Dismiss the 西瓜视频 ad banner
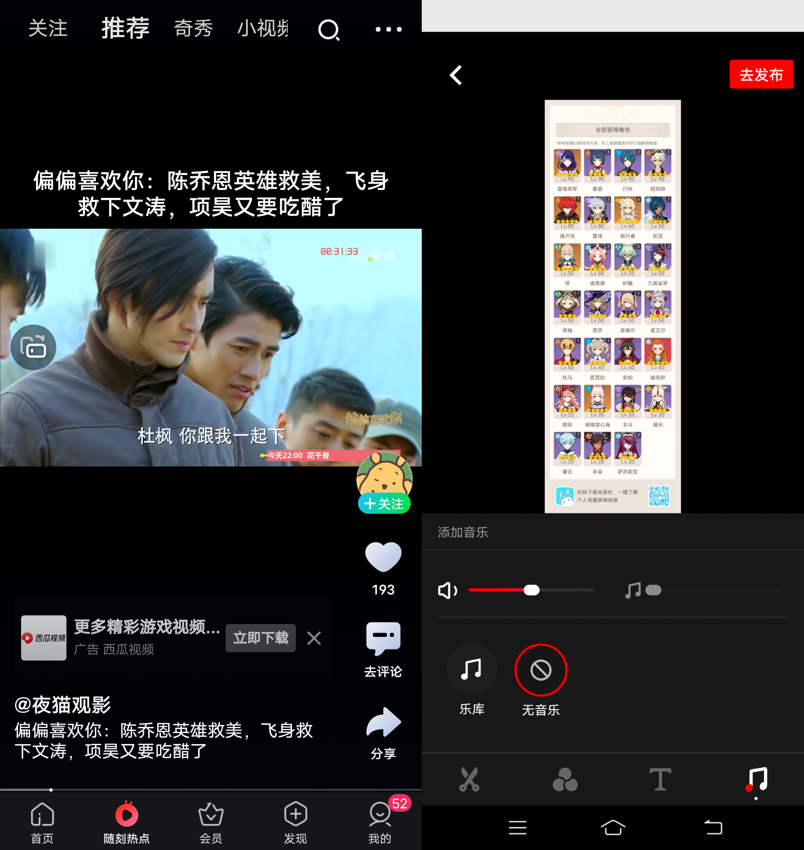 click(314, 638)
